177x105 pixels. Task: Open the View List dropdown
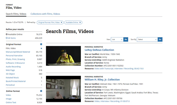tap(117, 39)
